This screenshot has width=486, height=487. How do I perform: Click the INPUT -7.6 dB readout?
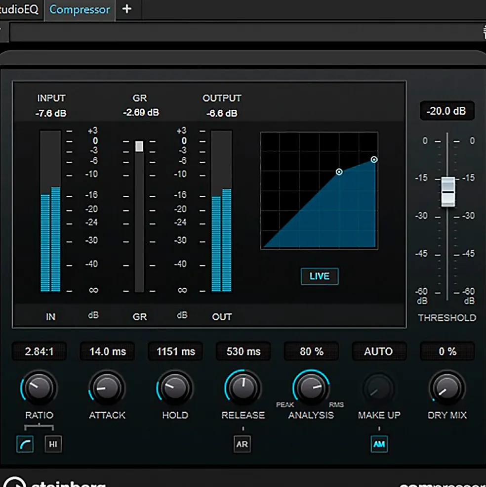click(x=51, y=113)
